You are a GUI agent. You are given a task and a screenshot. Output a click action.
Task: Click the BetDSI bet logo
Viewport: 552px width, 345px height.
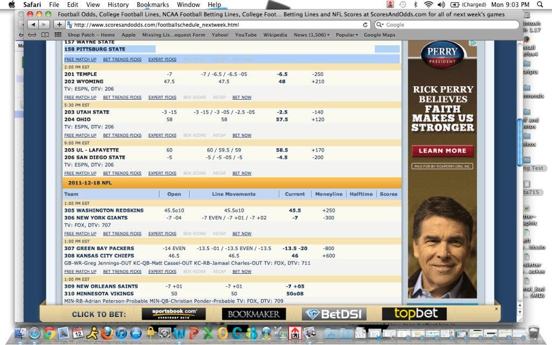(x=334, y=314)
